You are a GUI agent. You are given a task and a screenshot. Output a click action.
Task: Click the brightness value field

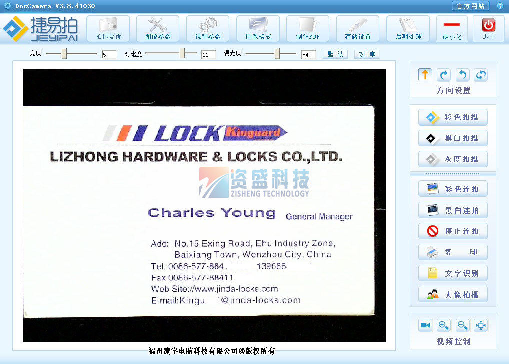point(109,54)
